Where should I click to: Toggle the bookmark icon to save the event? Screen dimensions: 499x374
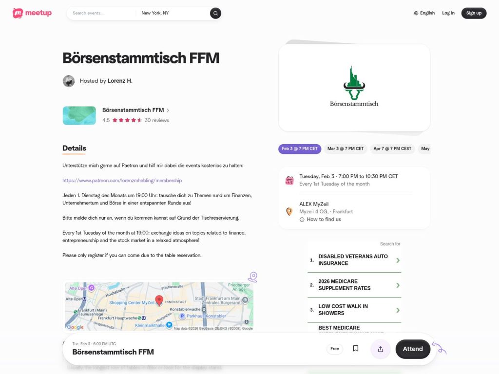[x=355, y=348]
